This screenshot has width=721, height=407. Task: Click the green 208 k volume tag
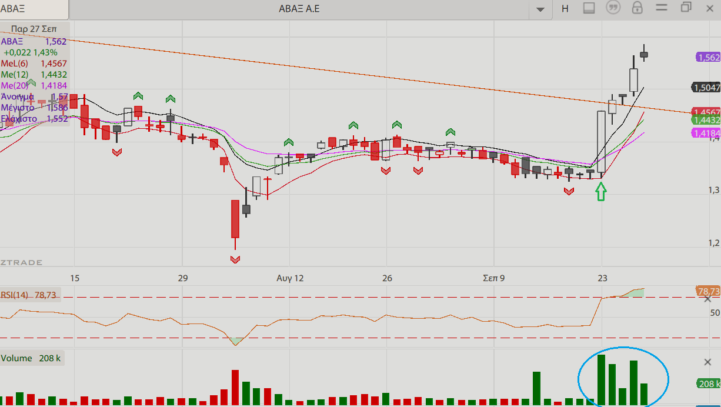click(708, 384)
